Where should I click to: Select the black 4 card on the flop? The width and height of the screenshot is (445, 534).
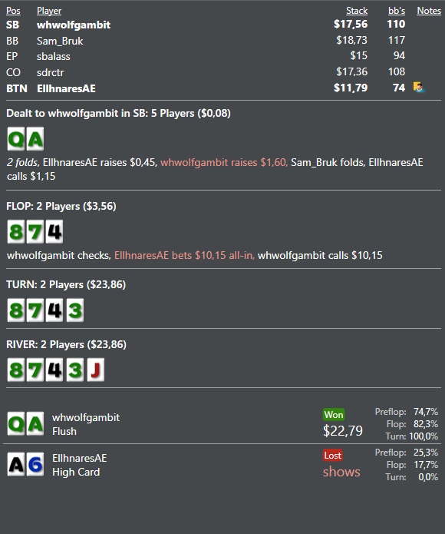point(54,231)
